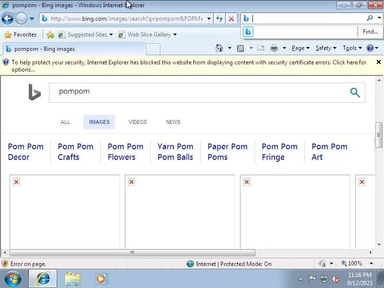The image size is (384, 288).
Task: Expand the address bar autocomplete dropdown
Action: tap(209, 19)
